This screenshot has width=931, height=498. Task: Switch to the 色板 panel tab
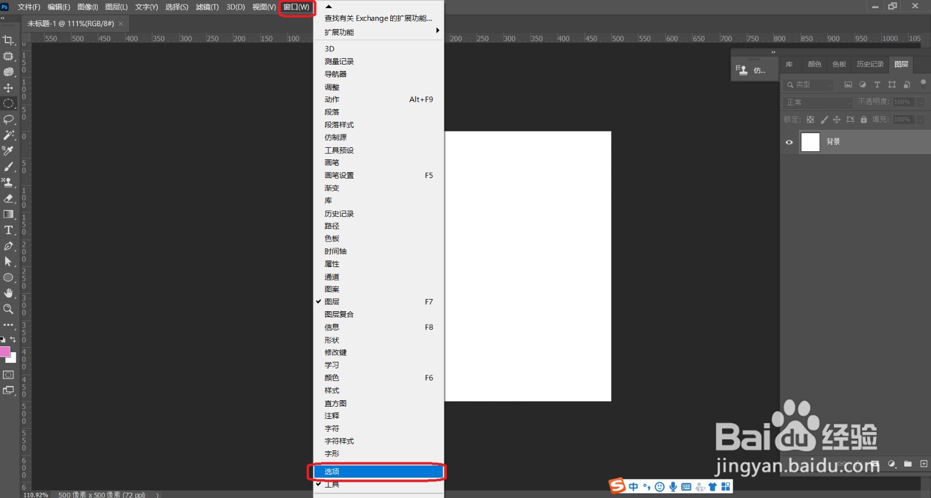tap(839, 64)
